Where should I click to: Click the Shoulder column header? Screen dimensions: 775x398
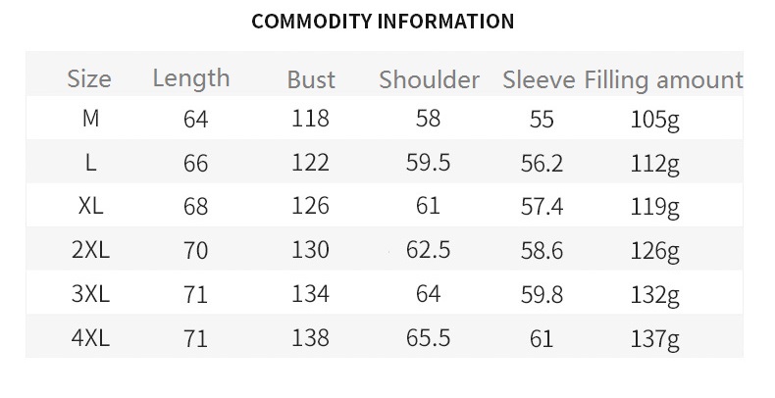pos(429,79)
